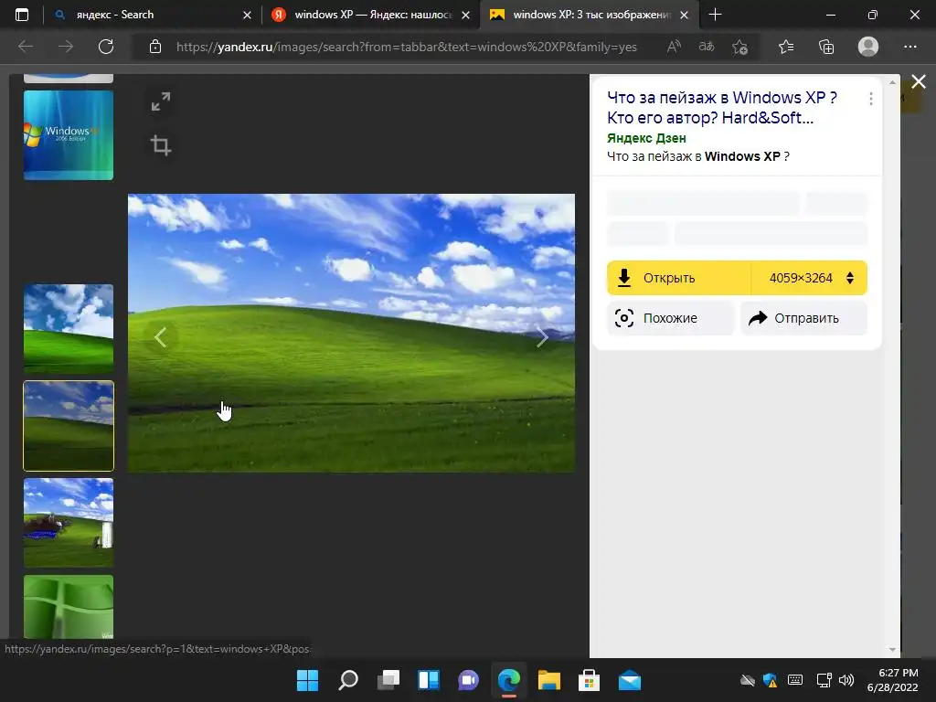
Task: Open the Widgets panel
Action: (429, 680)
